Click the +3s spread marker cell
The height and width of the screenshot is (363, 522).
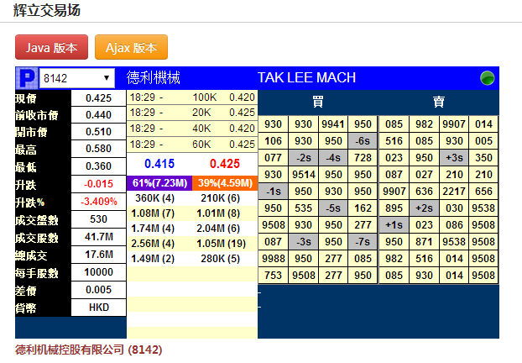point(454,158)
